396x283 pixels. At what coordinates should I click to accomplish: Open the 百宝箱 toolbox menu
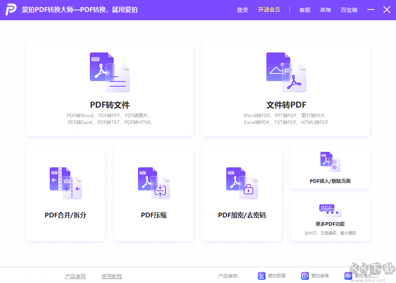349,10
